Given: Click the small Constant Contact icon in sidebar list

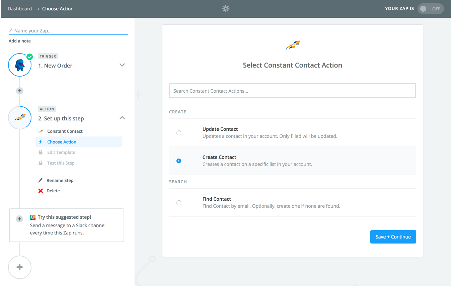Looking at the screenshot, I should click(41, 131).
